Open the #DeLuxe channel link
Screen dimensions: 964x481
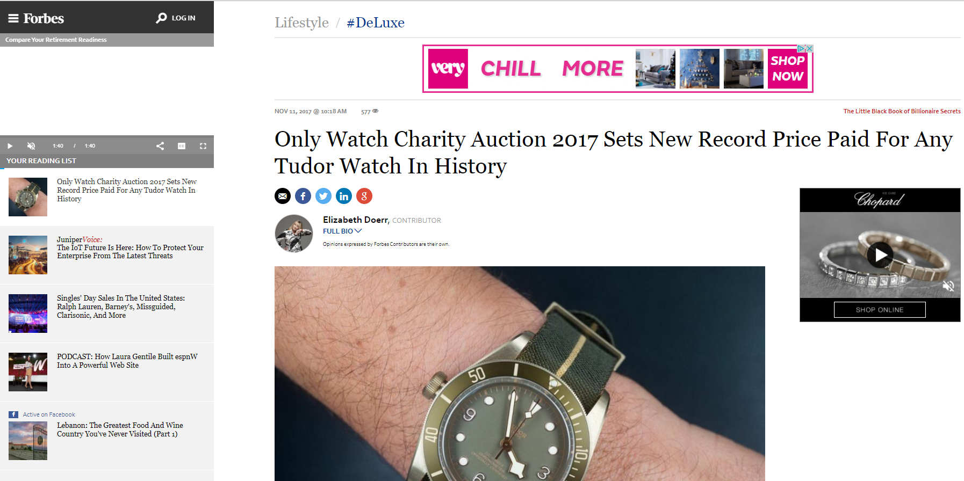pos(376,23)
